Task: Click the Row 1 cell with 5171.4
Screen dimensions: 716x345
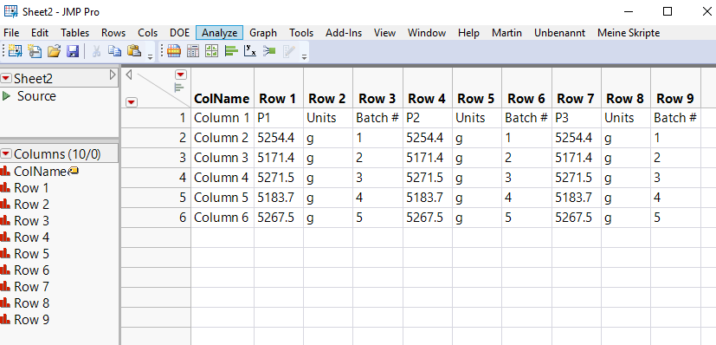Action: tap(279, 158)
